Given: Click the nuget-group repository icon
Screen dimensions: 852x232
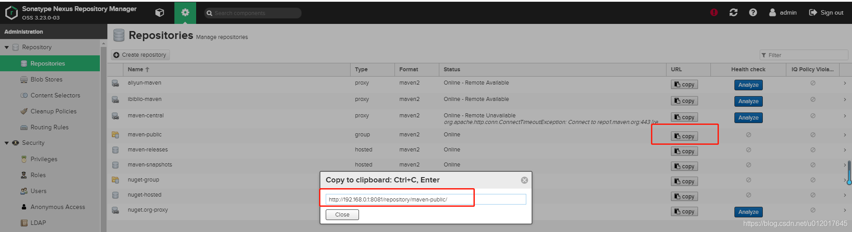Looking at the screenshot, I should [115, 180].
